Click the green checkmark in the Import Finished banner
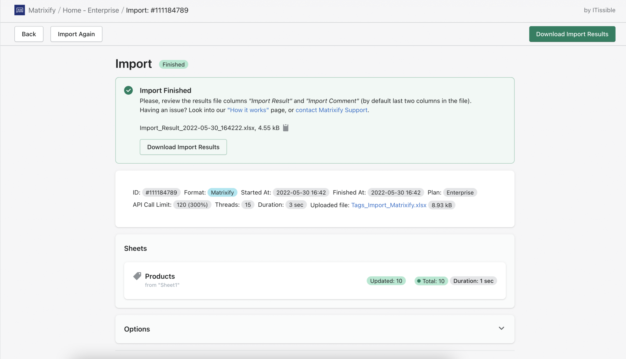The height and width of the screenshot is (359, 626). pos(128,90)
